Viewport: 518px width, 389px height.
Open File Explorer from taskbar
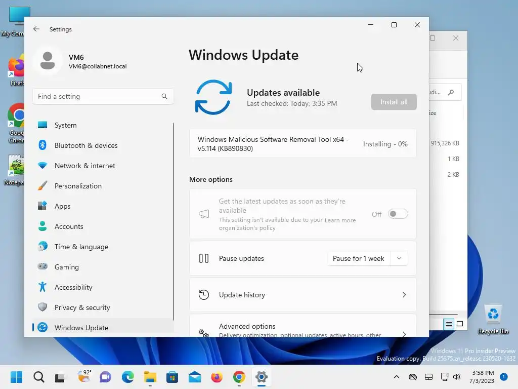tap(150, 377)
